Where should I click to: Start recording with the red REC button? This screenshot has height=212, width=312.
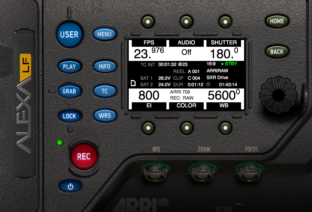coord(84,156)
